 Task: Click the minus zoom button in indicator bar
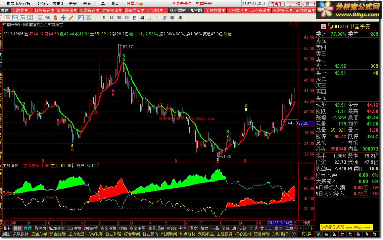tap(306, 228)
